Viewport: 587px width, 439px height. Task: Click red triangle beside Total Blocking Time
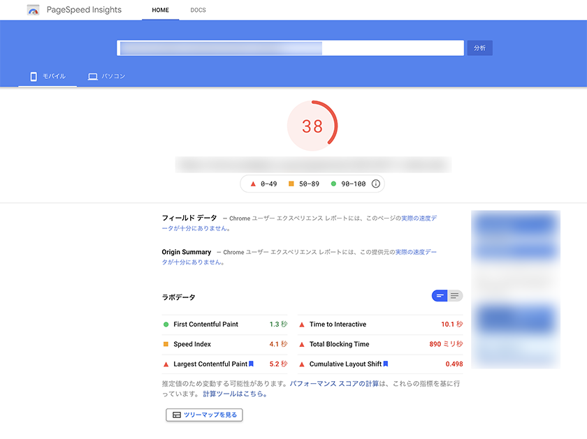tap(302, 344)
